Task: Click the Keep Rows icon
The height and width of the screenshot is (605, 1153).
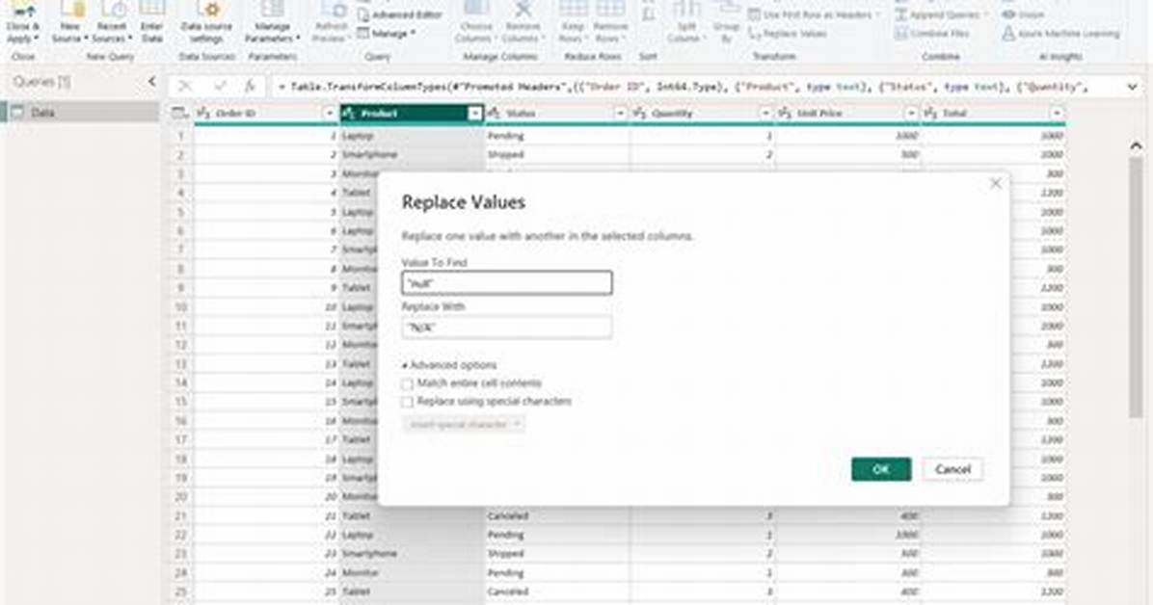Action: 573,22
